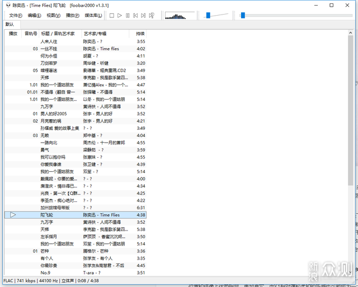The image size is (358, 287).
Task: Select the track starting 李圣杰
Action: tap(76, 200)
